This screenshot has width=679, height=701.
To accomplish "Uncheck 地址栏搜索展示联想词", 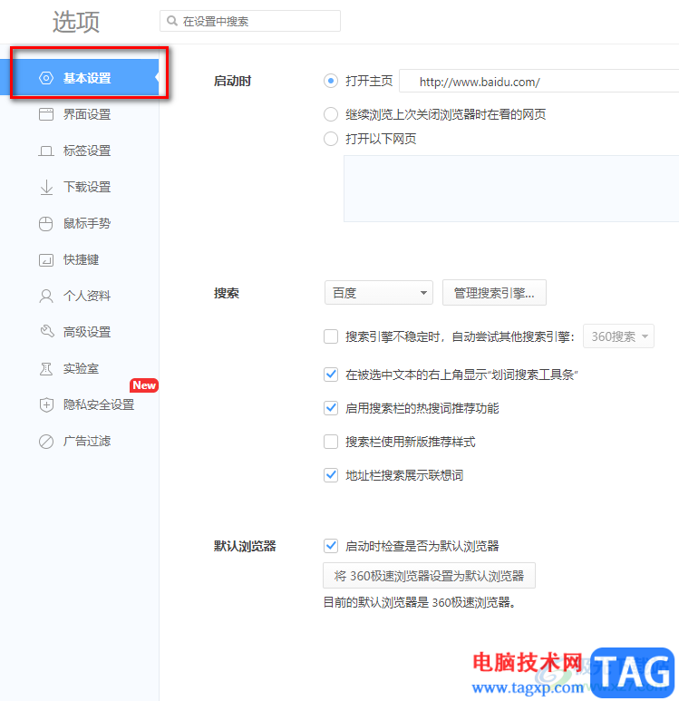I will (x=331, y=475).
